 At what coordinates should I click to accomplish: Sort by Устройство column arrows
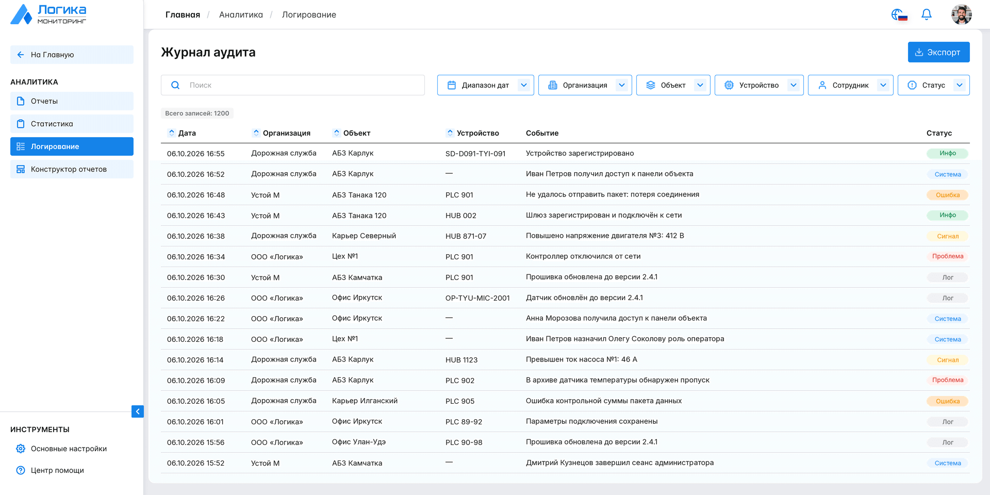click(450, 133)
